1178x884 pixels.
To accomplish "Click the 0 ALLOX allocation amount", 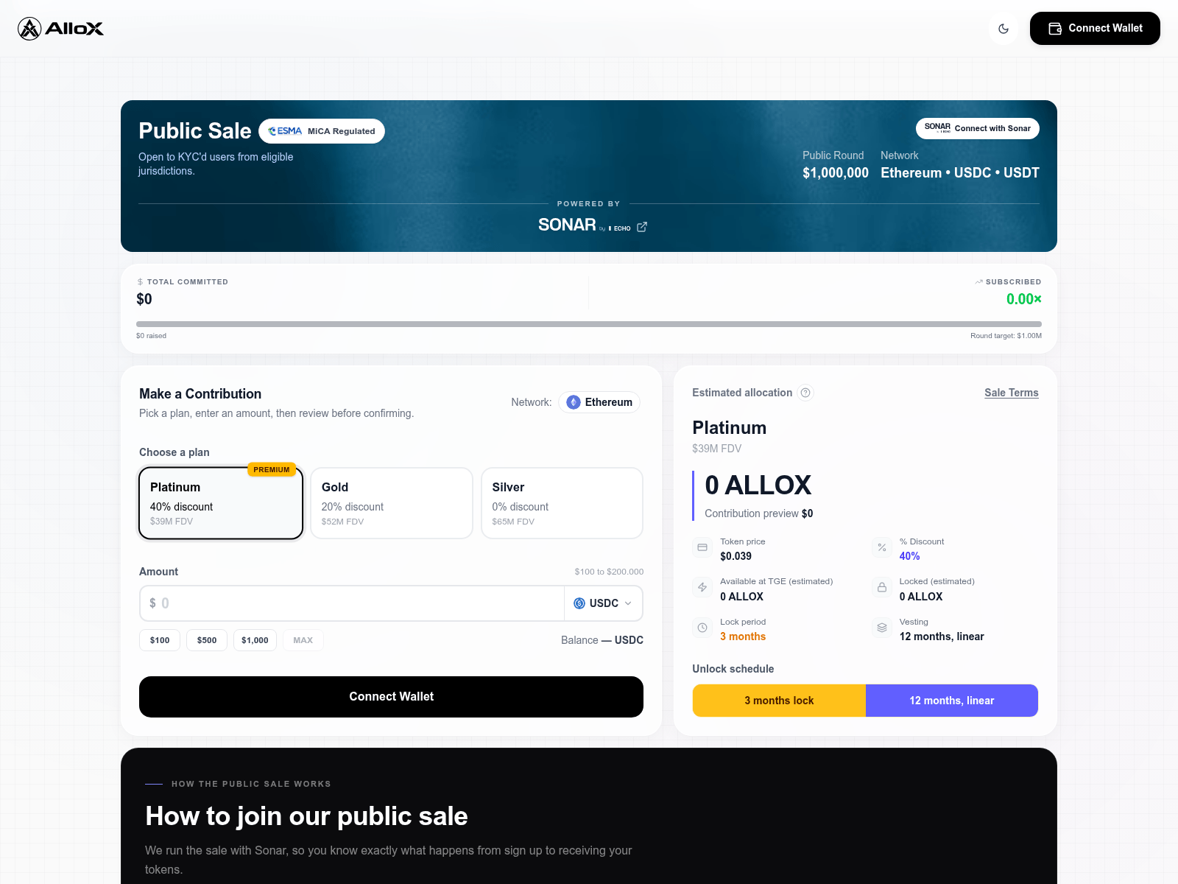I will tap(758, 485).
